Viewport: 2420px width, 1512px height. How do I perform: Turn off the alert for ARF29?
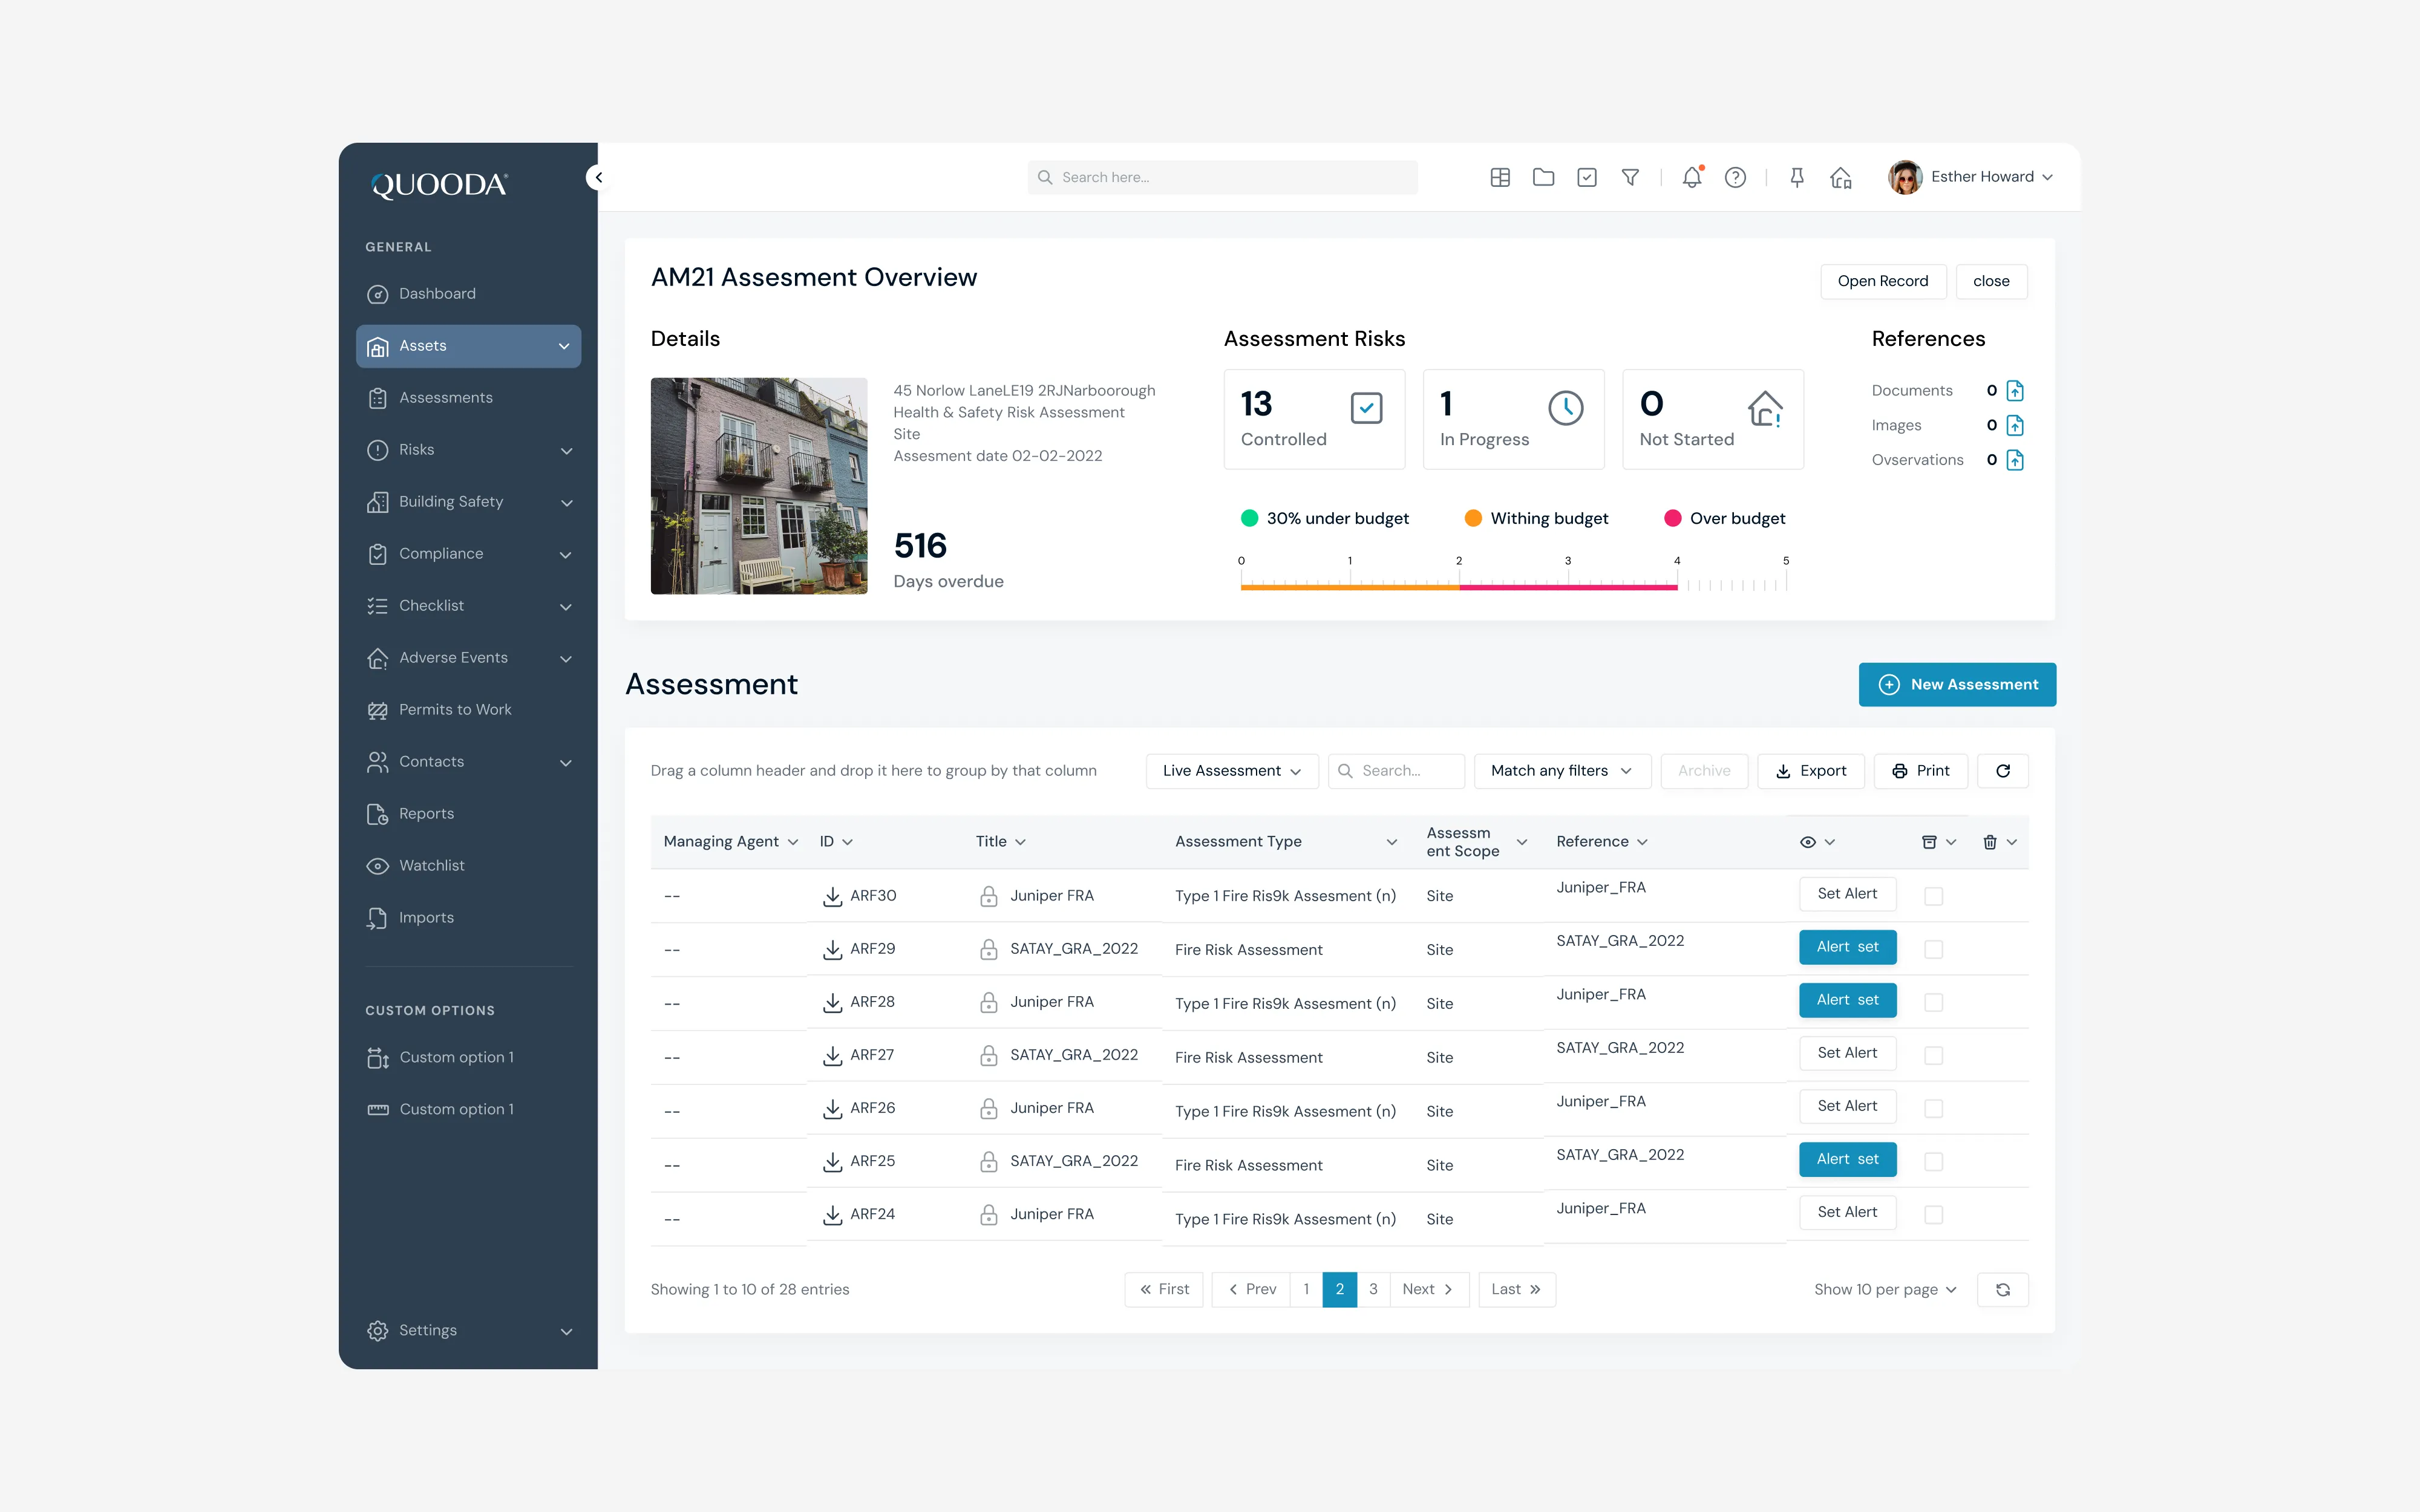1847,947
